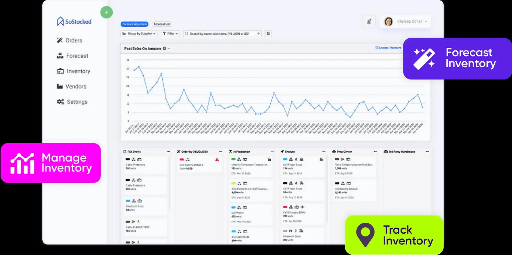The image size is (512, 255).
Task: Click the yellow color tag on 2XU Compression Calf Guards
Action: click(x=233, y=184)
